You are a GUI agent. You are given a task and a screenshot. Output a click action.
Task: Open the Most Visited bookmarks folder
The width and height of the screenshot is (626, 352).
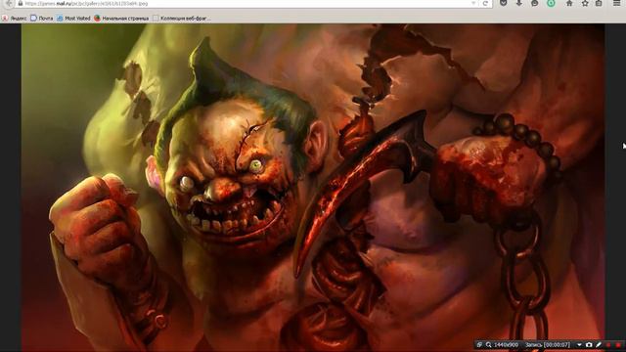click(74, 19)
